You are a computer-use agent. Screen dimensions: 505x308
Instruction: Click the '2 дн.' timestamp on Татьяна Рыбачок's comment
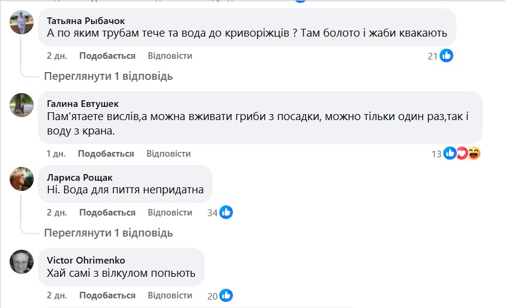pyautogui.click(x=56, y=56)
